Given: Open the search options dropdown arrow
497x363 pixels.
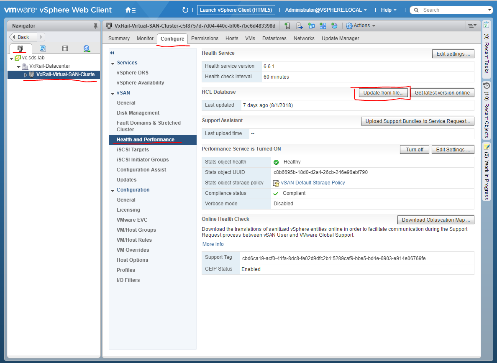Looking at the screenshot, I should coord(490,10).
